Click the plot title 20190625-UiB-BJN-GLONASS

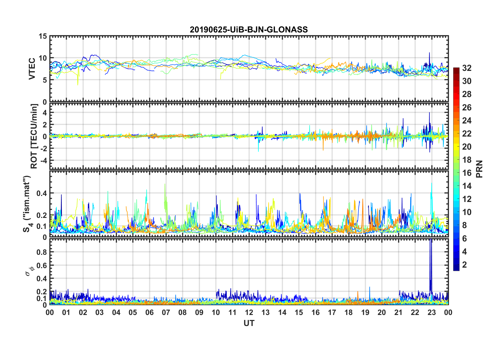click(x=249, y=30)
